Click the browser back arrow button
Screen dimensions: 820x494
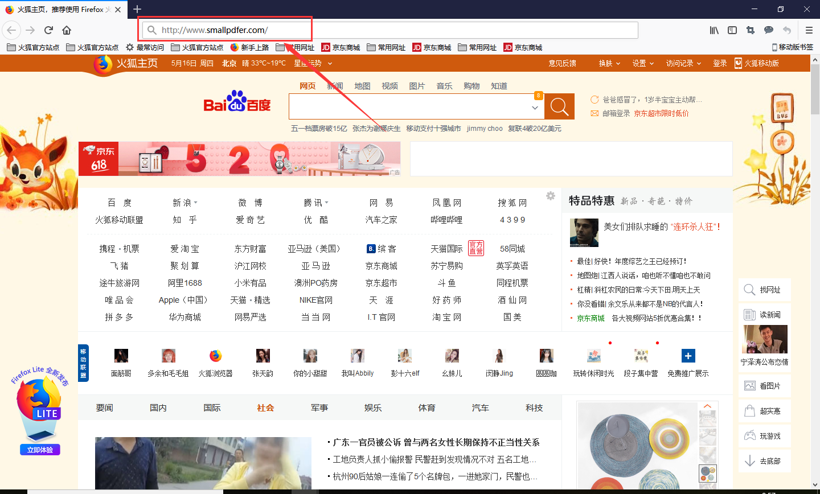pyautogui.click(x=12, y=30)
